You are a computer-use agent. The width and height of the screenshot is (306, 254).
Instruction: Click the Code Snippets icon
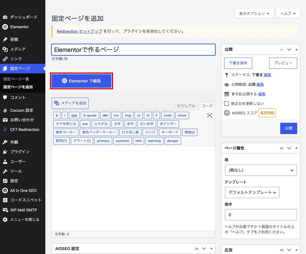click(5, 200)
